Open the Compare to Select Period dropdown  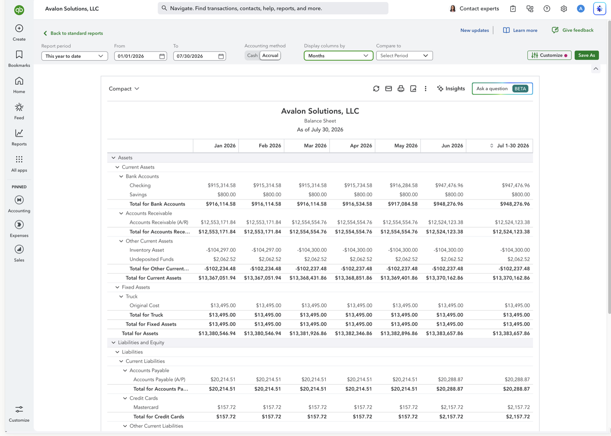tap(404, 56)
